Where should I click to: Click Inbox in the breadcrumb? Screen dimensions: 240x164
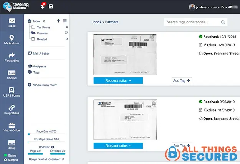point(97,22)
